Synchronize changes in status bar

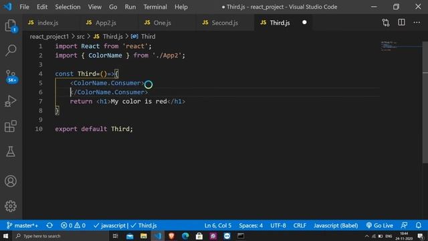pos(49,226)
